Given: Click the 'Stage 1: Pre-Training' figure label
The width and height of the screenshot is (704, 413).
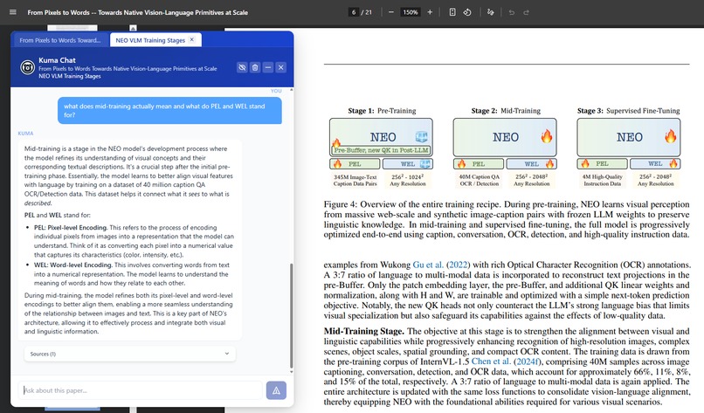Looking at the screenshot, I should (x=382, y=110).
